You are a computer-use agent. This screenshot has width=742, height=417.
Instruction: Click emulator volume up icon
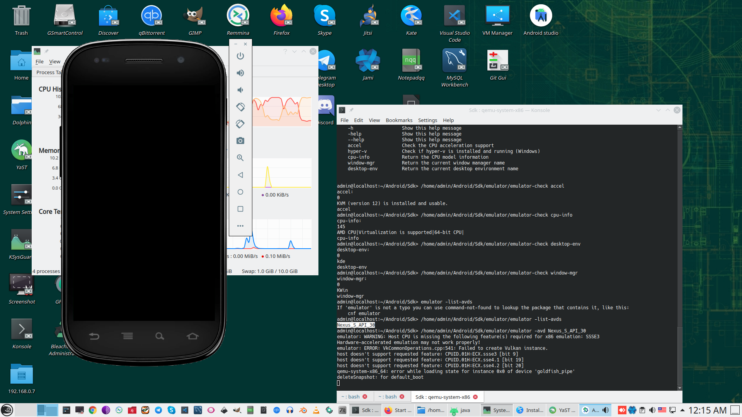240,73
